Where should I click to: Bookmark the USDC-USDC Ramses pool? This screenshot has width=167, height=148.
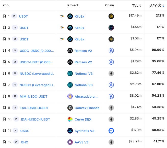(4, 51)
